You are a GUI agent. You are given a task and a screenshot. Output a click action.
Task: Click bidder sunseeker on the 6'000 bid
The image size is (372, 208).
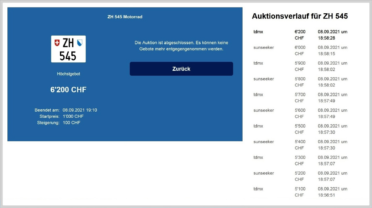coord(264,47)
